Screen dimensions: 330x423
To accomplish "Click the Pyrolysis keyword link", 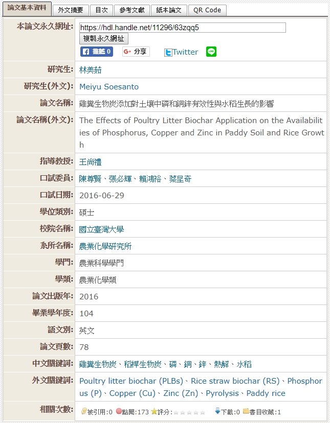I will click(222, 393).
